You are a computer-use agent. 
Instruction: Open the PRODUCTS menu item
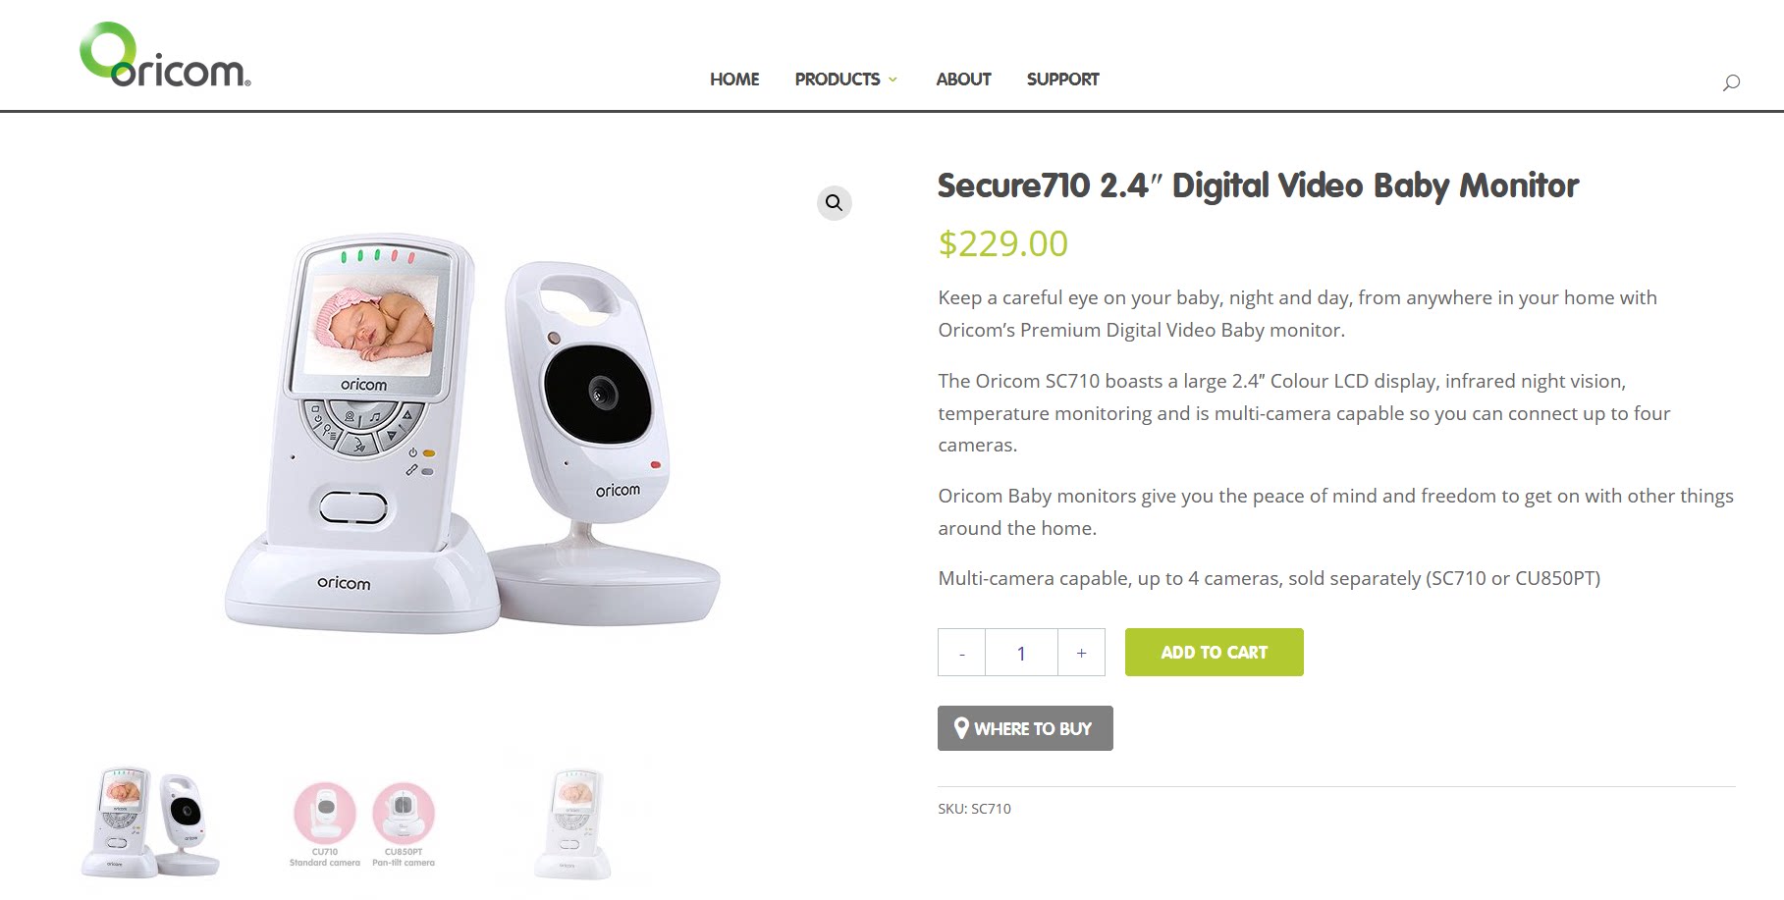point(838,79)
